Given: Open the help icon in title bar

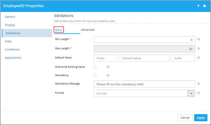Looking at the screenshot, I should [198, 6].
